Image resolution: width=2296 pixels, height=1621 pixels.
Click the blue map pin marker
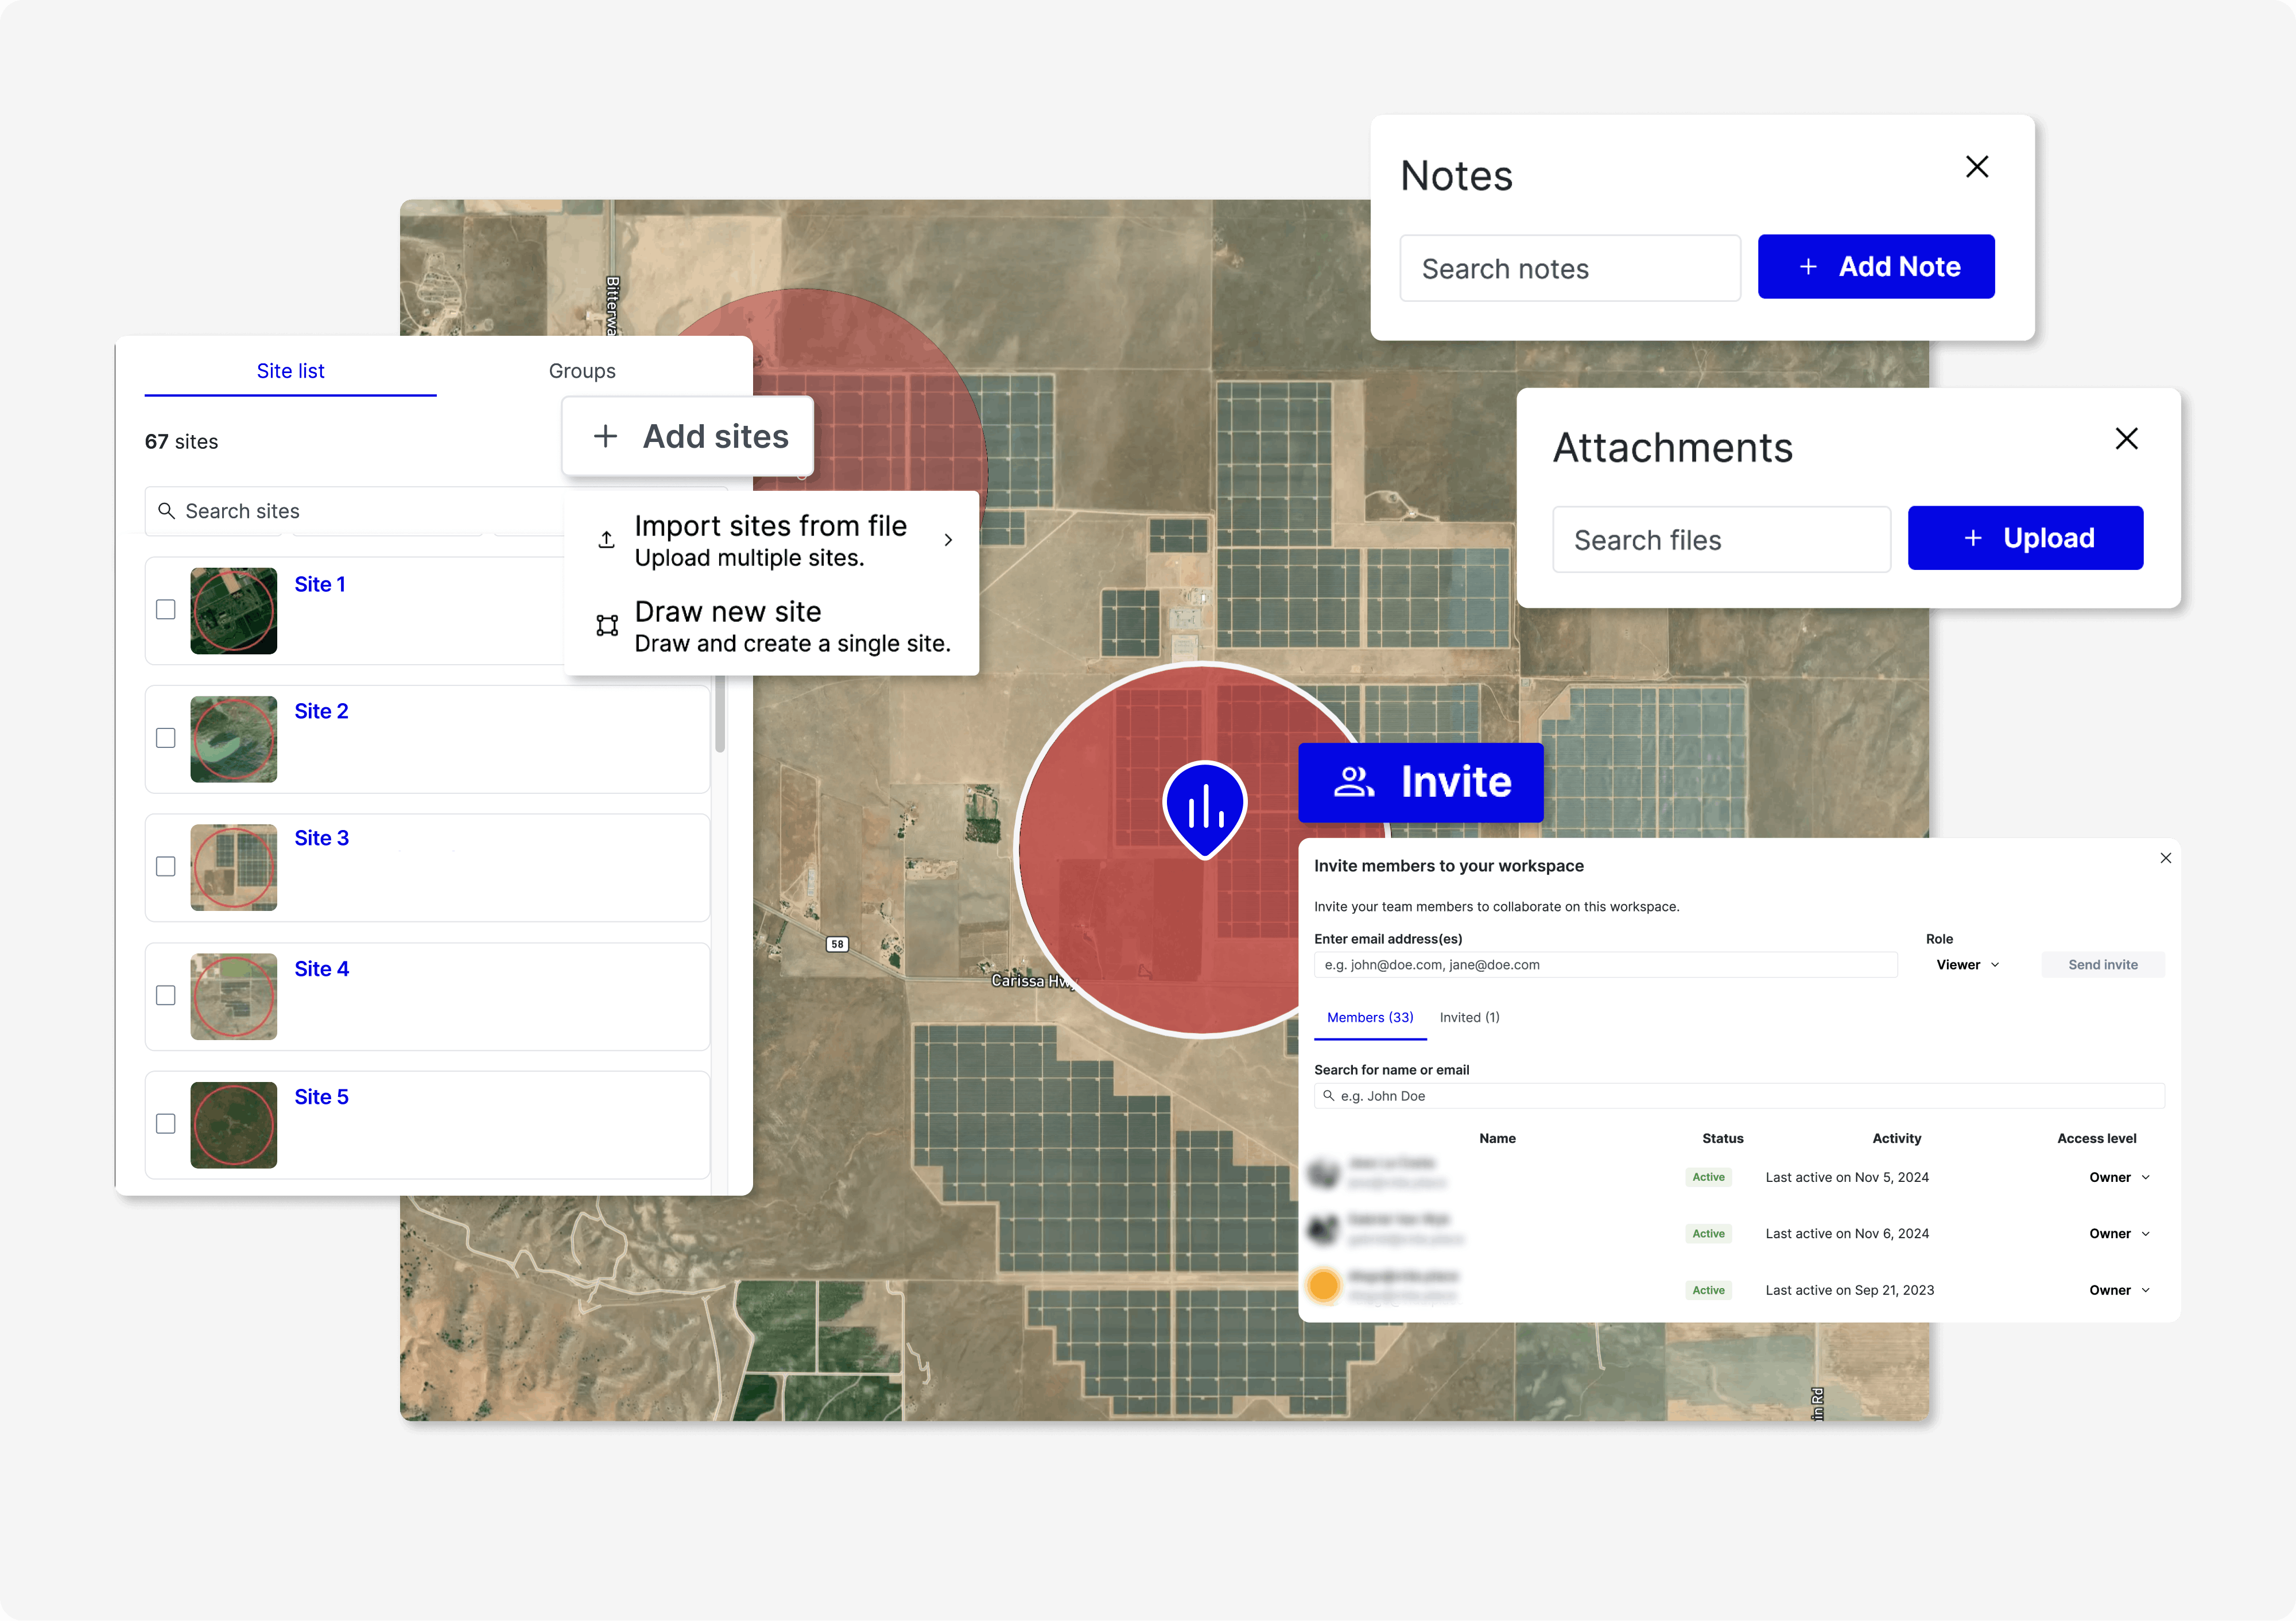1204,806
